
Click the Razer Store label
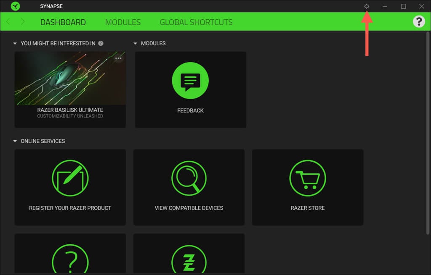click(308, 208)
